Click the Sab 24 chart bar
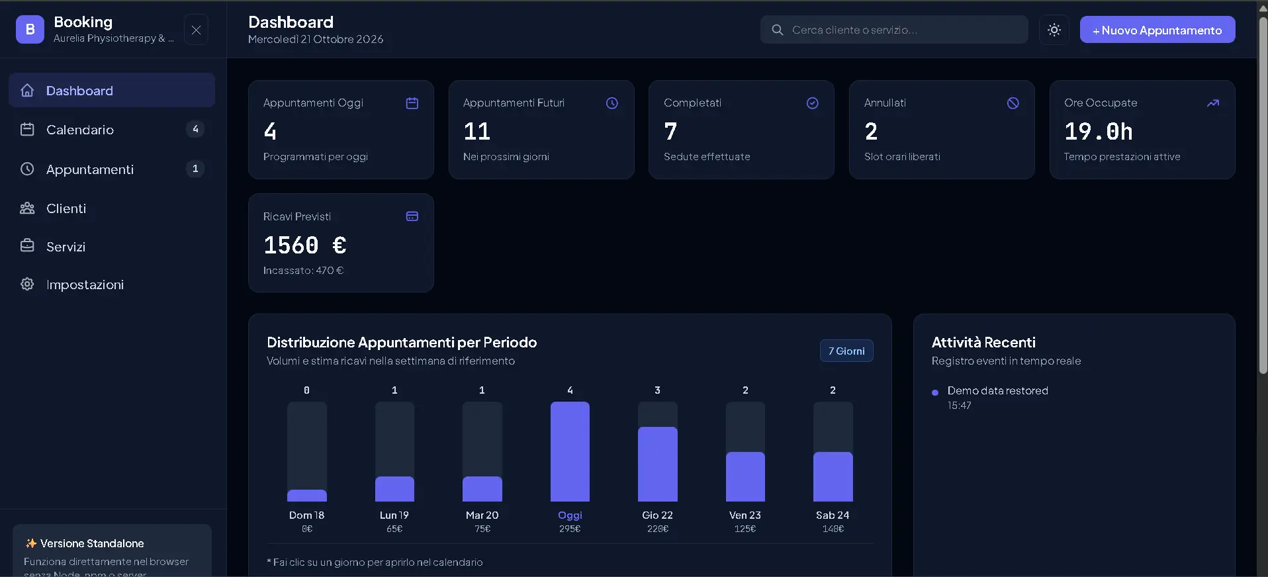1268x577 pixels. click(x=833, y=452)
